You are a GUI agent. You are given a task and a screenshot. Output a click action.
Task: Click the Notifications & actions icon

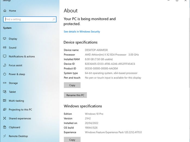pyautogui.click(x=5, y=56)
